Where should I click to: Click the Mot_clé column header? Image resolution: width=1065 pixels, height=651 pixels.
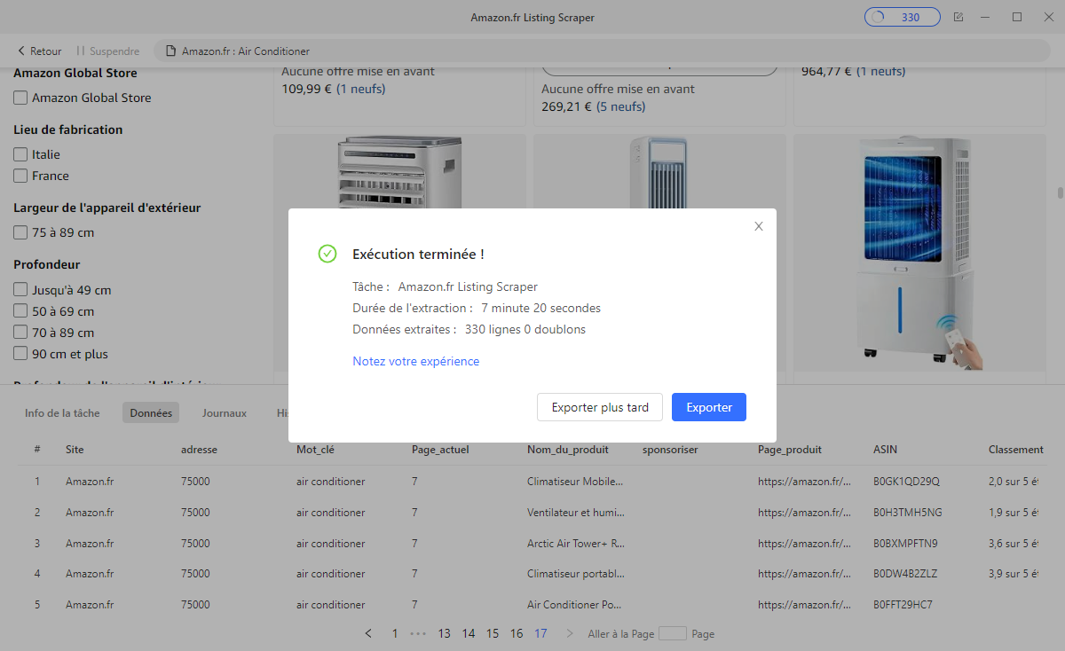(x=315, y=450)
